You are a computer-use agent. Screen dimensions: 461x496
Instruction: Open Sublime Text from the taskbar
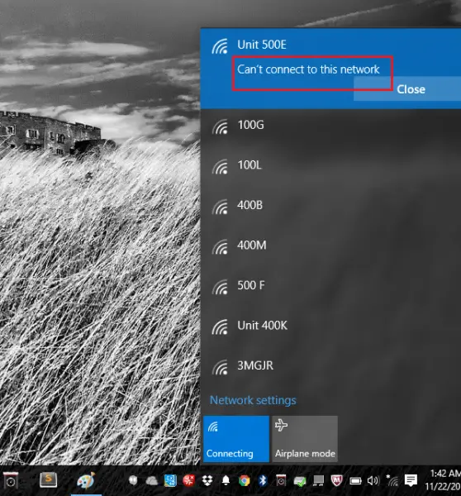(x=48, y=479)
